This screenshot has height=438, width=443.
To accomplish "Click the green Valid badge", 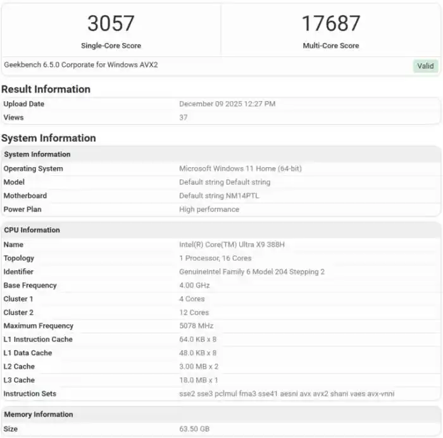I will (x=425, y=66).
